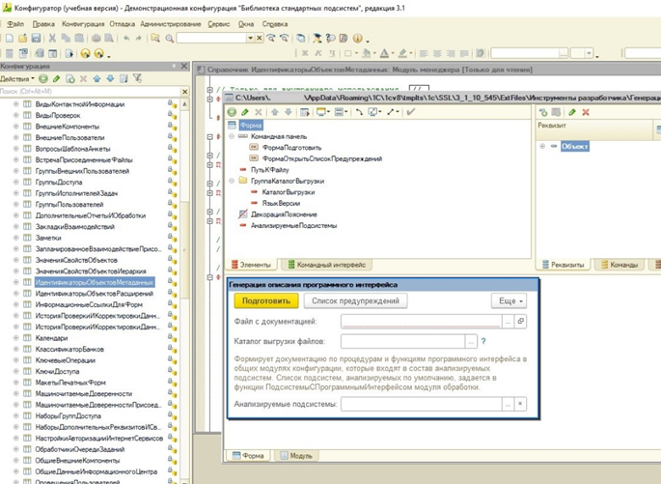This screenshot has width=661, height=484.
Task: Open the Справка menu
Action: [x=275, y=24]
